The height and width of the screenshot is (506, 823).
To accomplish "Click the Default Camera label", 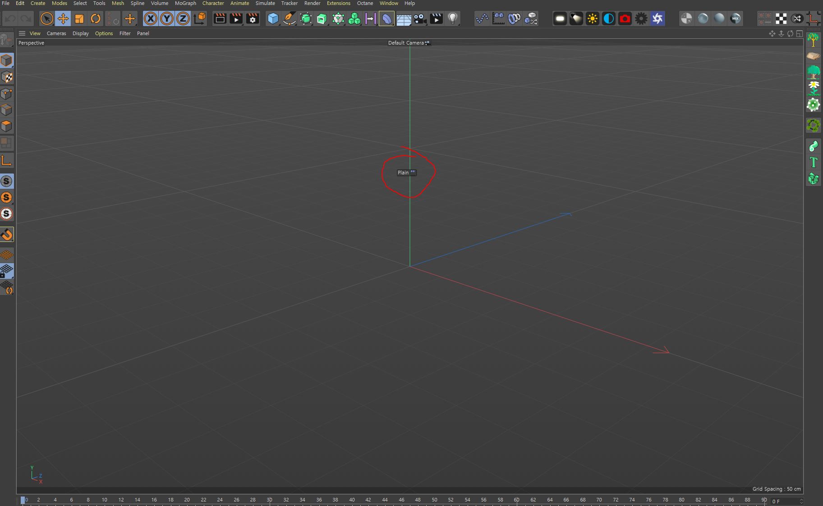I will pos(406,43).
